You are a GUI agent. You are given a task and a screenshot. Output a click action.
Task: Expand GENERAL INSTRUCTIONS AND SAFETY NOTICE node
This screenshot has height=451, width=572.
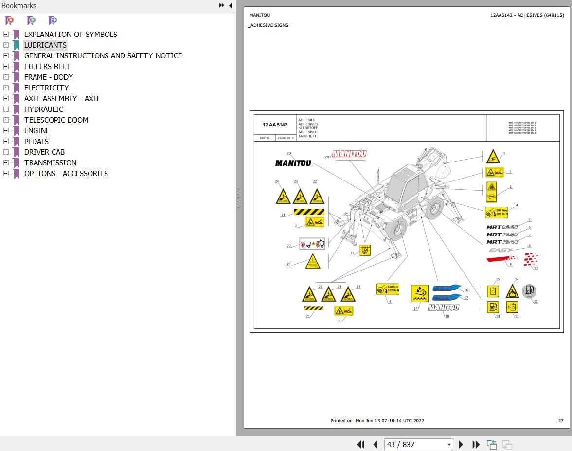tap(6, 56)
